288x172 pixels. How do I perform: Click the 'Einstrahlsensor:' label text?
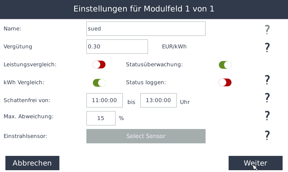pos(25,136)
